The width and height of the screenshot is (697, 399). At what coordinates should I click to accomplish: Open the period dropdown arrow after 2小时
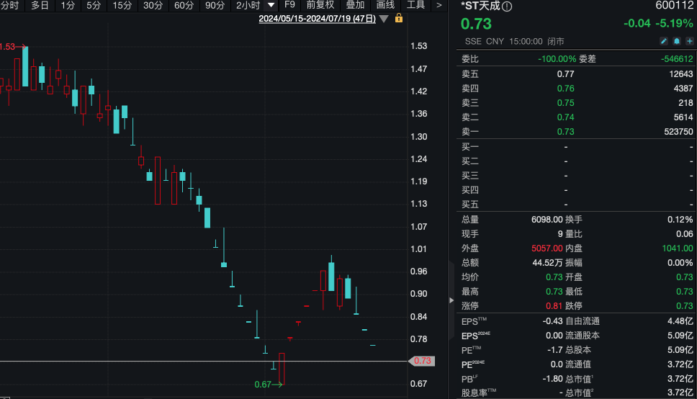click(x=271, y=5)
